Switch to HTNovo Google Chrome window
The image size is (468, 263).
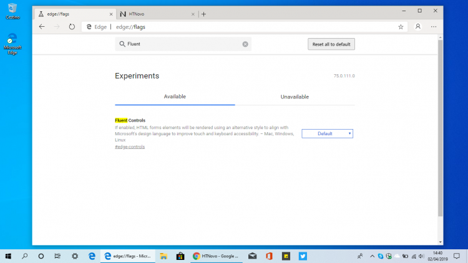216,256
